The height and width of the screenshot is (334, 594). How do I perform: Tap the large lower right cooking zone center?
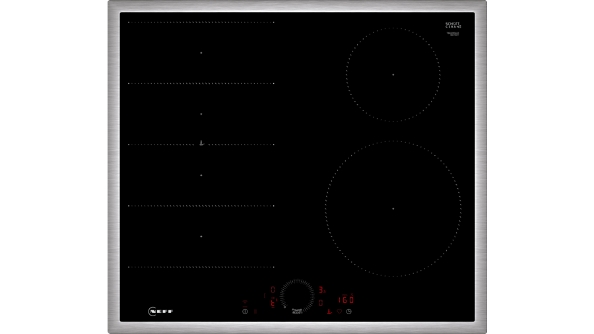(393, 209)
